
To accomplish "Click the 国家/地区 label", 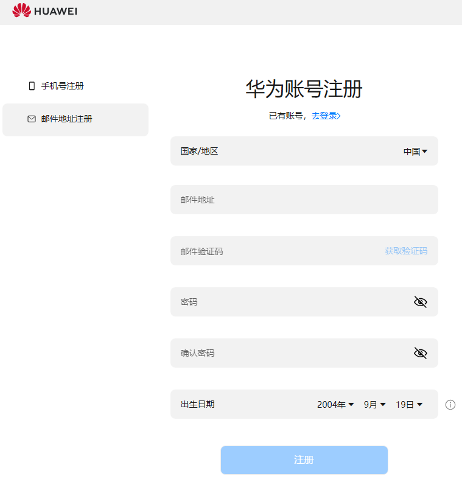I will 199,151.
